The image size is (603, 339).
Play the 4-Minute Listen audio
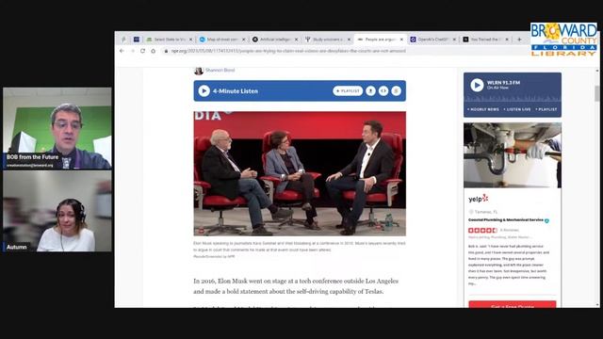[x=204, y=91]
